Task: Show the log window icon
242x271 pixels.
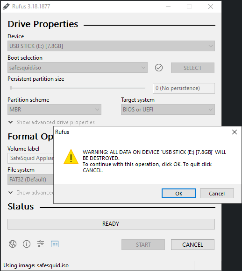Action: (x=55, y=244)
